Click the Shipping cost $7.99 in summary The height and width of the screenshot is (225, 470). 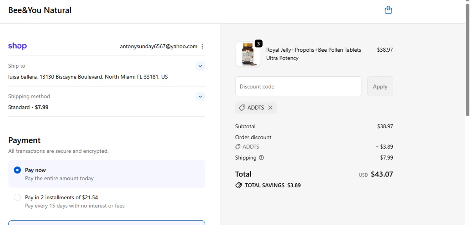(386, 158)
